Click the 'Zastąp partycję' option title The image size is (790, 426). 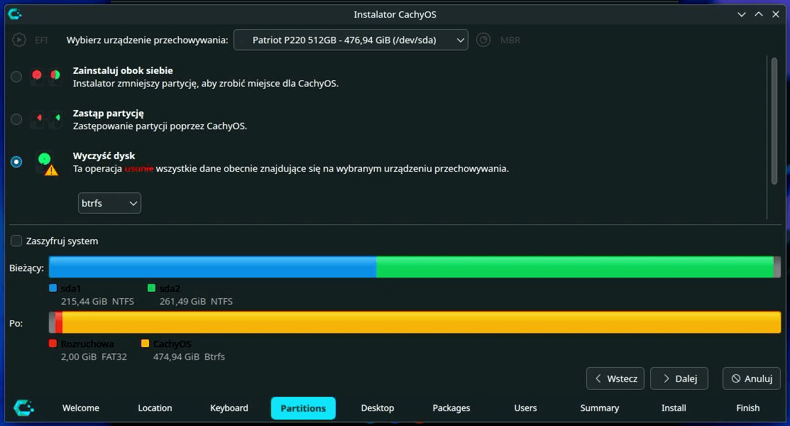(x=109, y=114)
